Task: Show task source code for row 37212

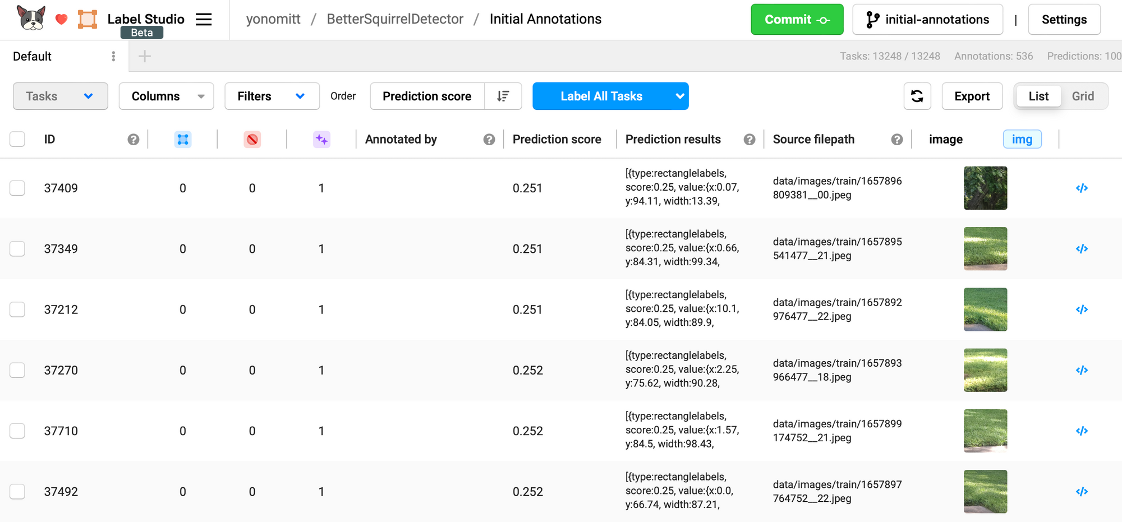Action: pyautogui.click(x=1082, y=309)
